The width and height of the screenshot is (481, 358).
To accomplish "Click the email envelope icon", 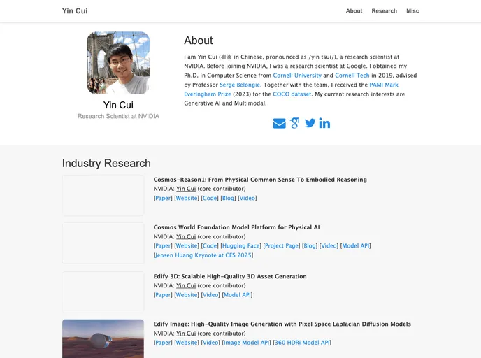I will pyautogui.click(x=279, y=124).
